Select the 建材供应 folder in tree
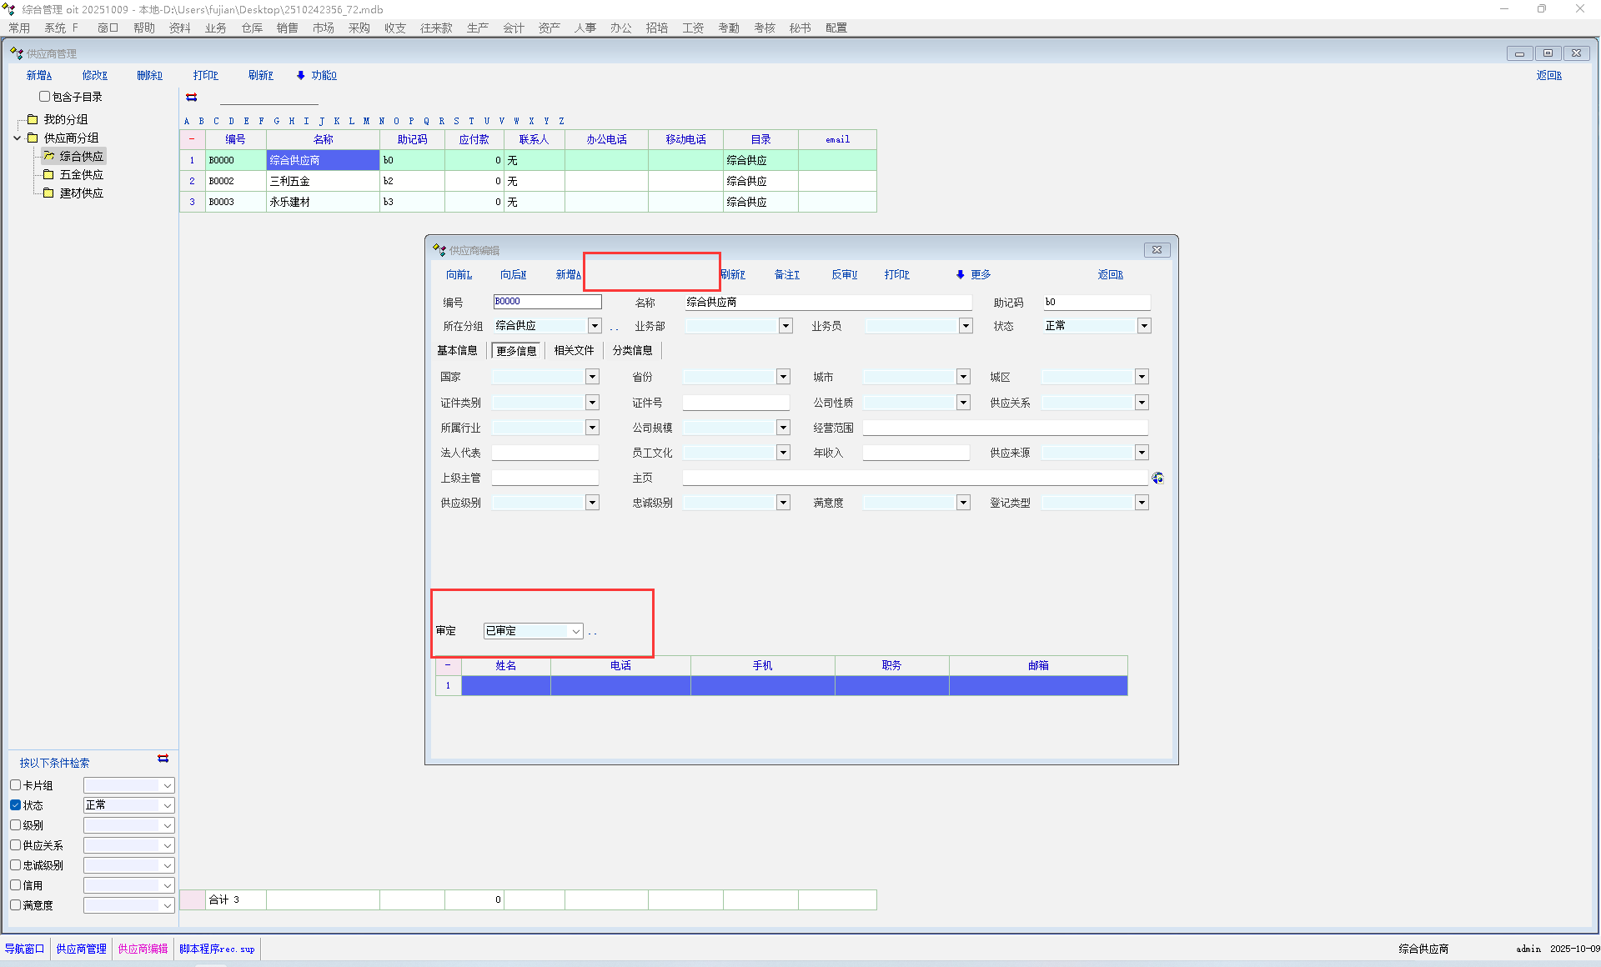Image resolution: width=1601 pixels, height=967 pixels. (80, 193)
